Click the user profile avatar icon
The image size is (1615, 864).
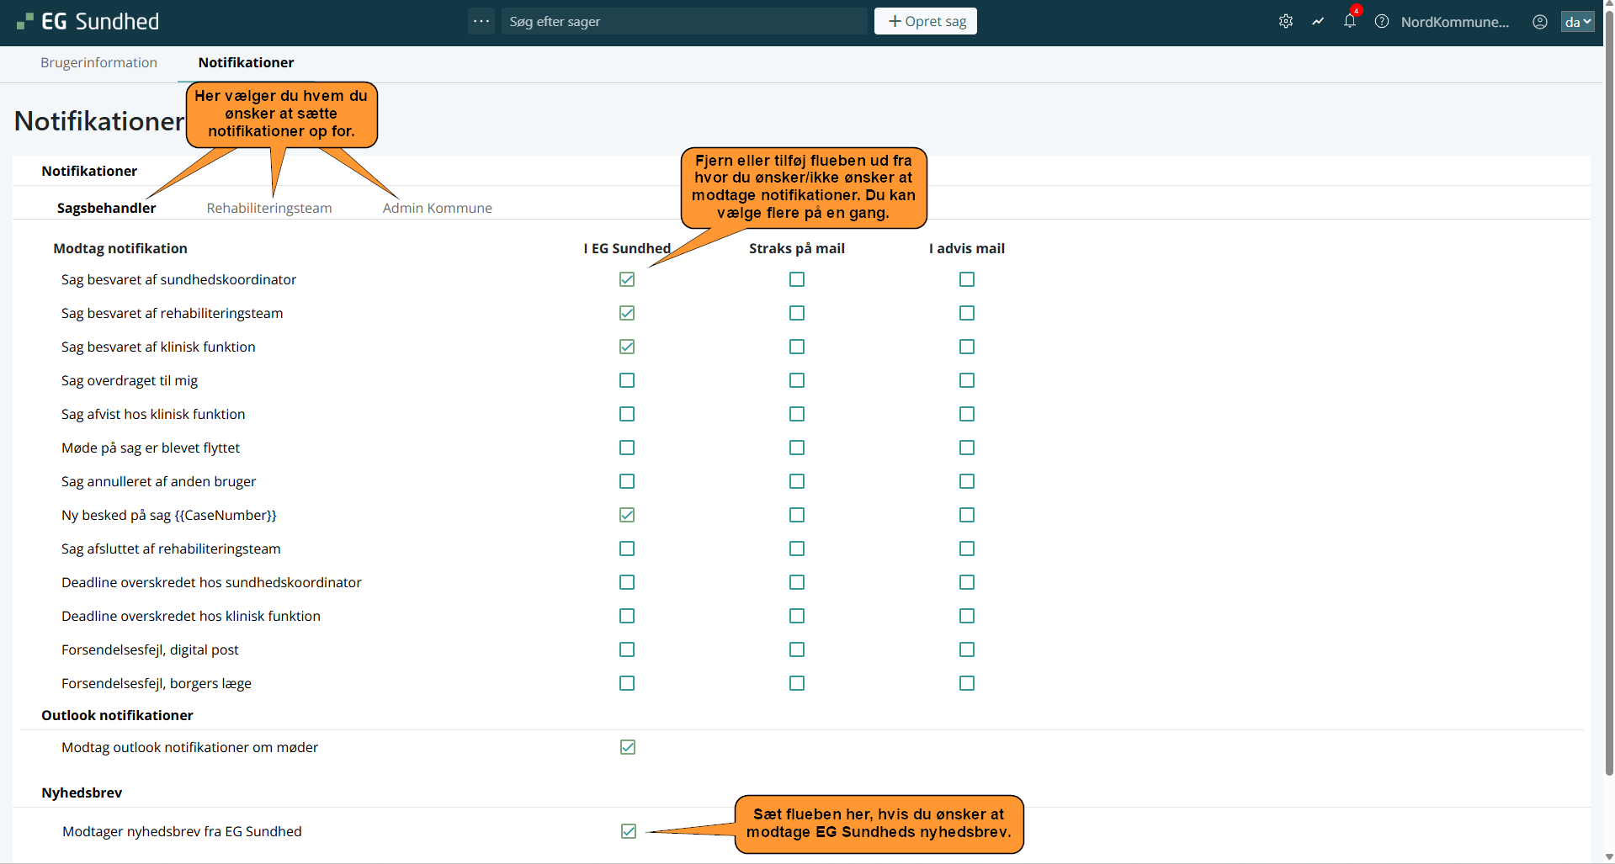tap(1539, 22)
